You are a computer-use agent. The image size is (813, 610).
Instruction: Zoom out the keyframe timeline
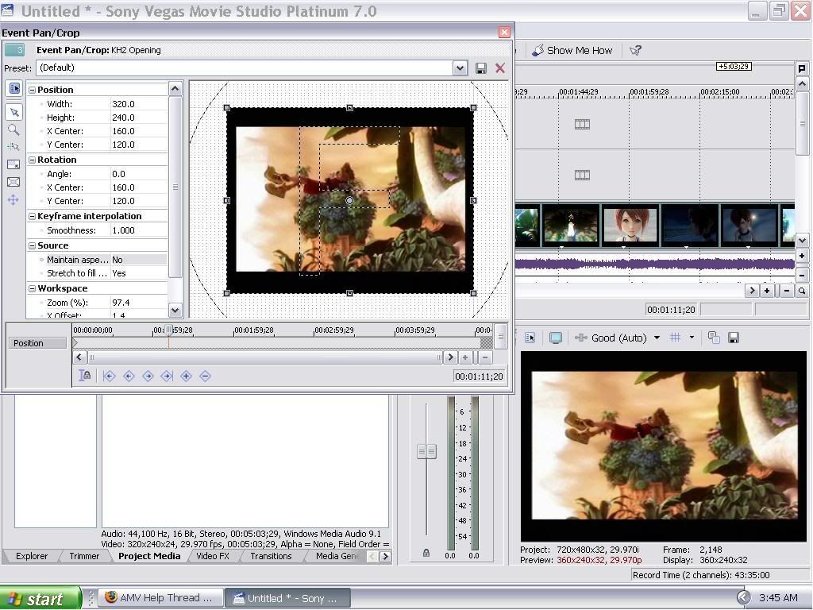(x=485, y=357)
